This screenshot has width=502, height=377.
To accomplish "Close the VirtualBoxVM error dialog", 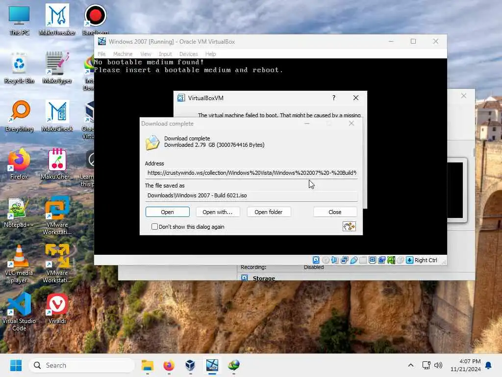I will coord(356,98).
